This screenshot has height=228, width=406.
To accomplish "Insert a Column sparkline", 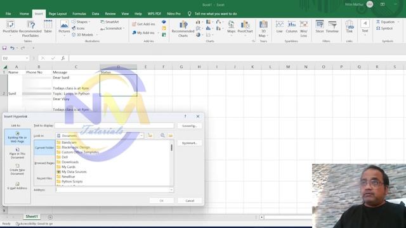I will pyautogui.click(x=292, y=27).
